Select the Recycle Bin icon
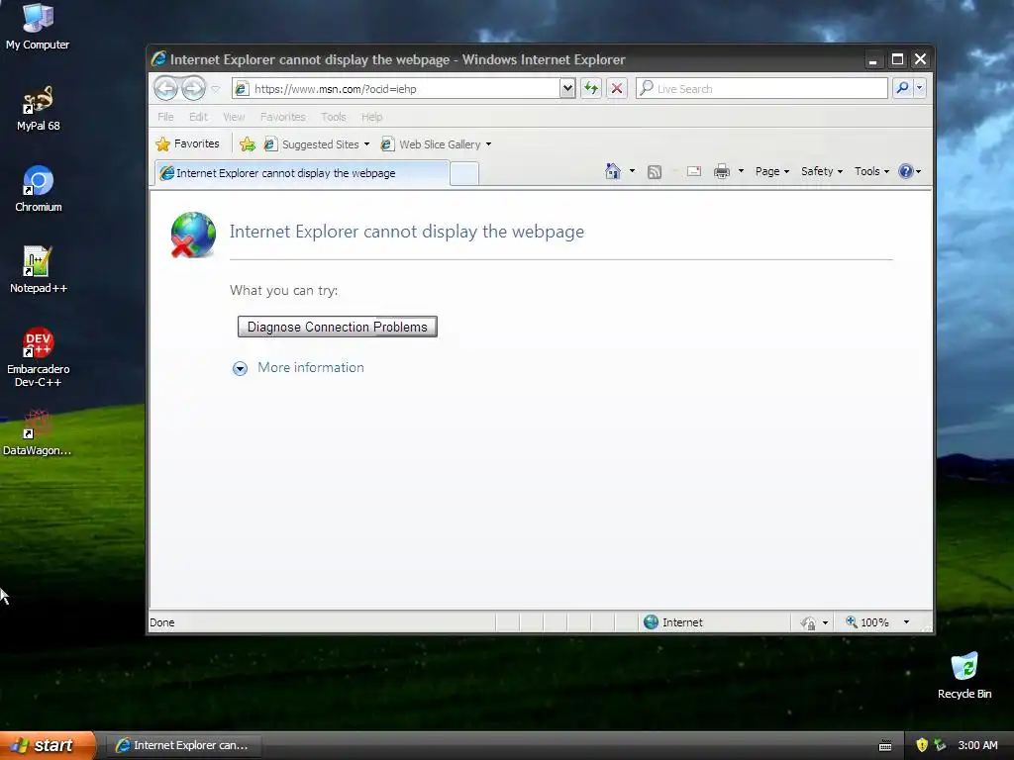The image size is (1014, 760). click(x=964, y=675)
